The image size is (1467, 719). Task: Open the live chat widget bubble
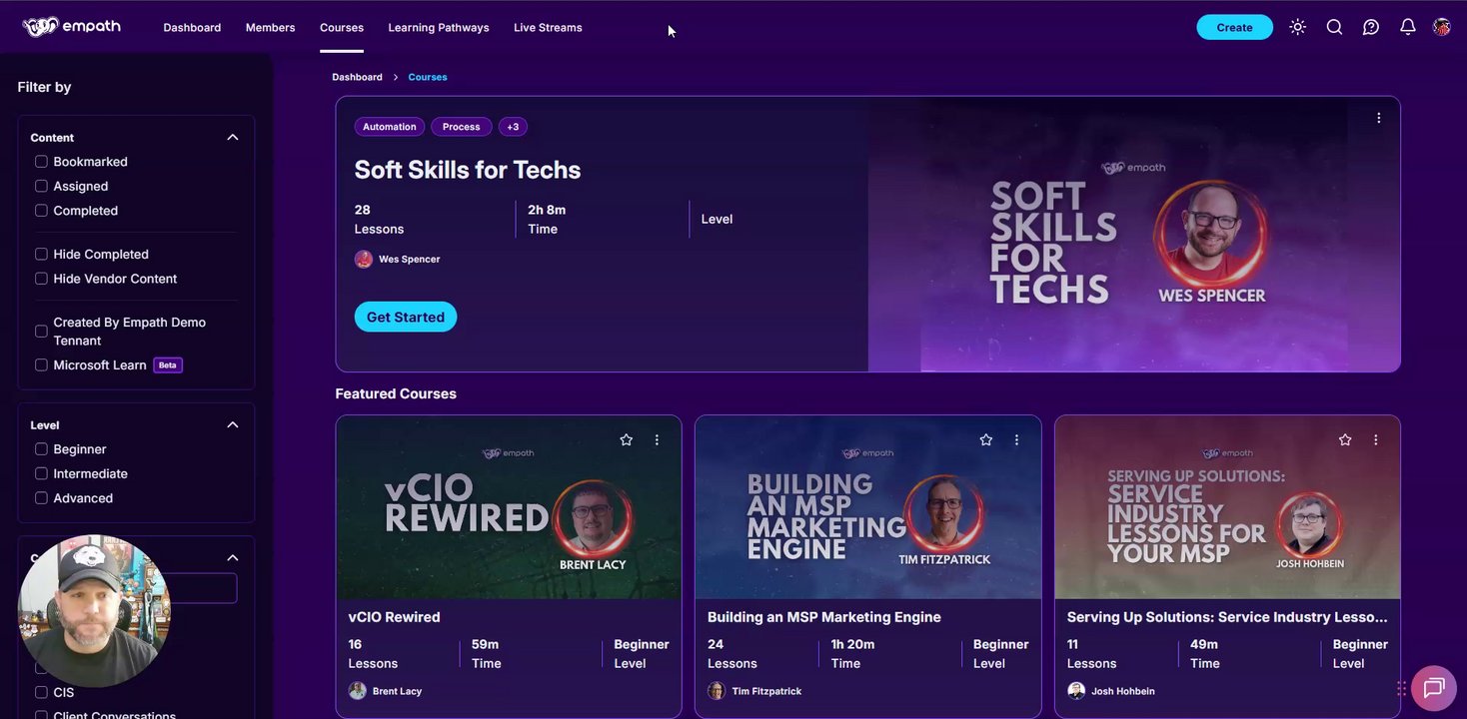coord(1434,687)
